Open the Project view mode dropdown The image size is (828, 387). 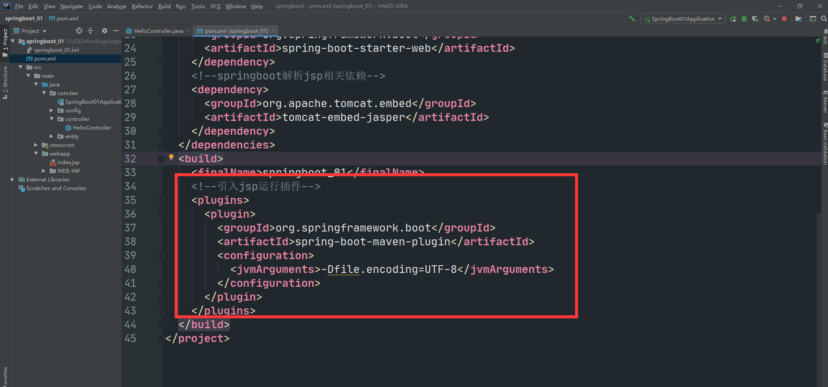30,31
